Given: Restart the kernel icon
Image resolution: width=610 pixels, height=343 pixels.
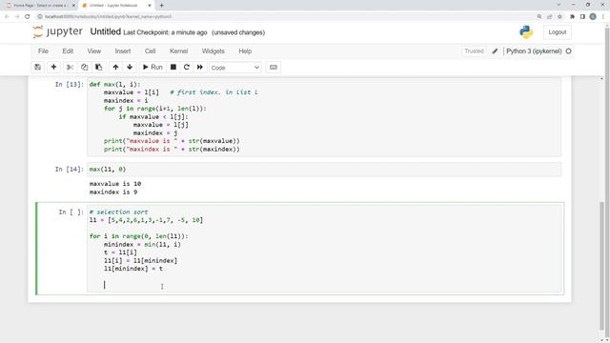Looking at the screenshot, I should [x=187, y=68].
